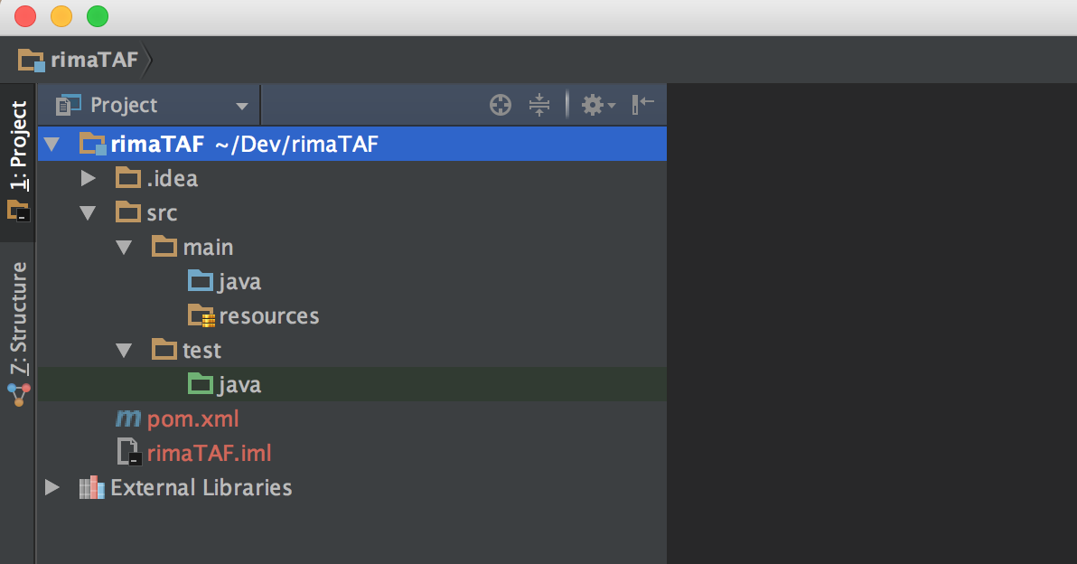1077x564 pixels.
Task: Click the Collapse All icon
Action: point(538,106)
